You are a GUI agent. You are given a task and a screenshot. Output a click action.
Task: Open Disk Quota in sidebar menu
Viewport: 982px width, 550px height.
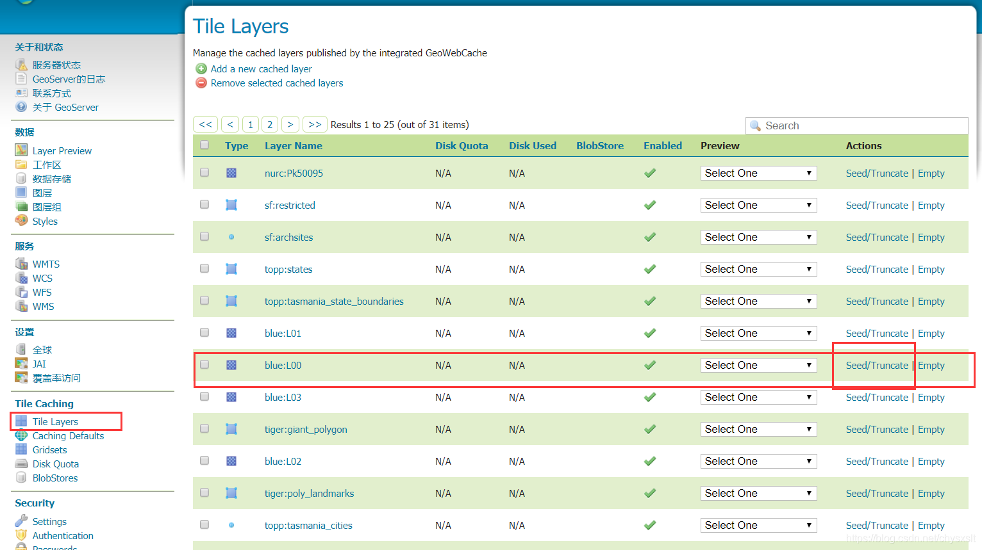56,464
